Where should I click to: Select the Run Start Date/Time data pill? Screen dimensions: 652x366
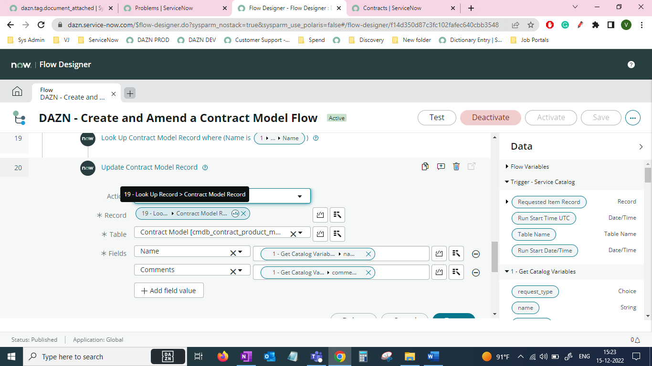tap(545, 251)
